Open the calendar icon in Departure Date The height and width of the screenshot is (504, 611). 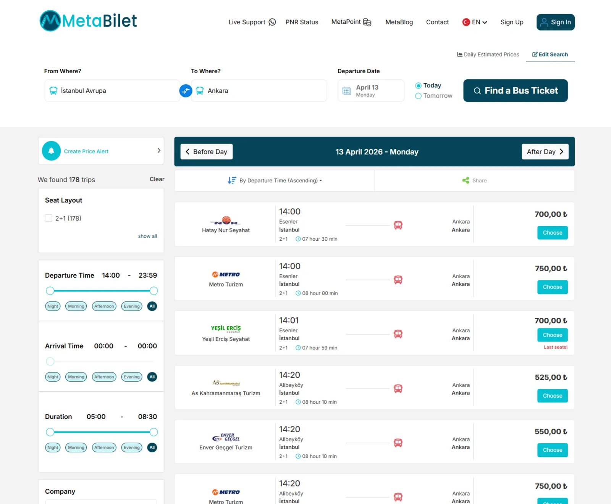click(346, 90)
